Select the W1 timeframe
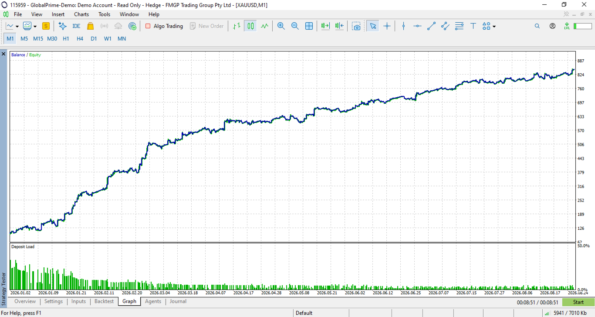 pos(108,38)
